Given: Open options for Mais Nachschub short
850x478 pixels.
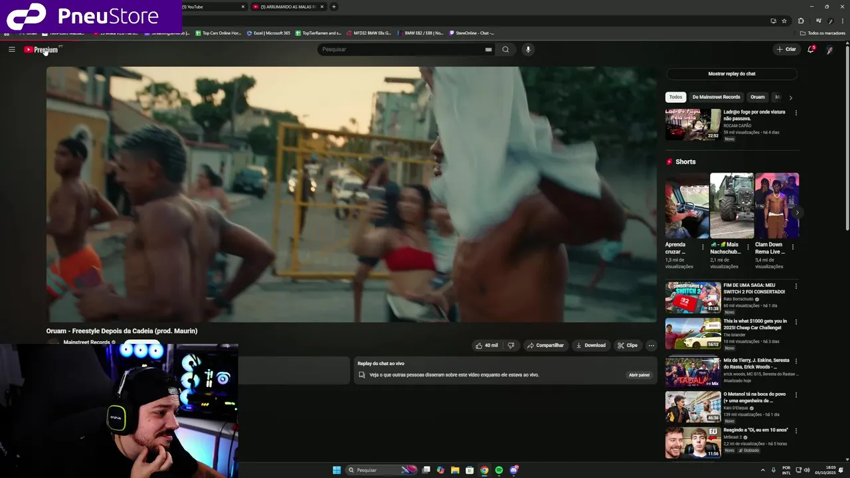Looking at the screenshot, I should [748, 247].
